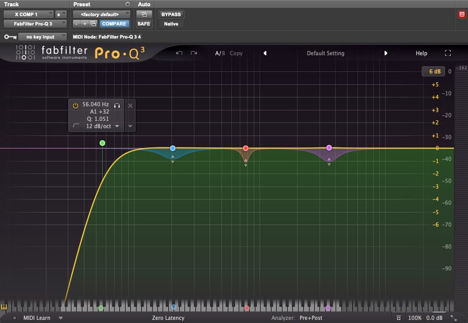Select the red EQ band node
This screenshot has width=468, height=323.
(x=245, y=148)
